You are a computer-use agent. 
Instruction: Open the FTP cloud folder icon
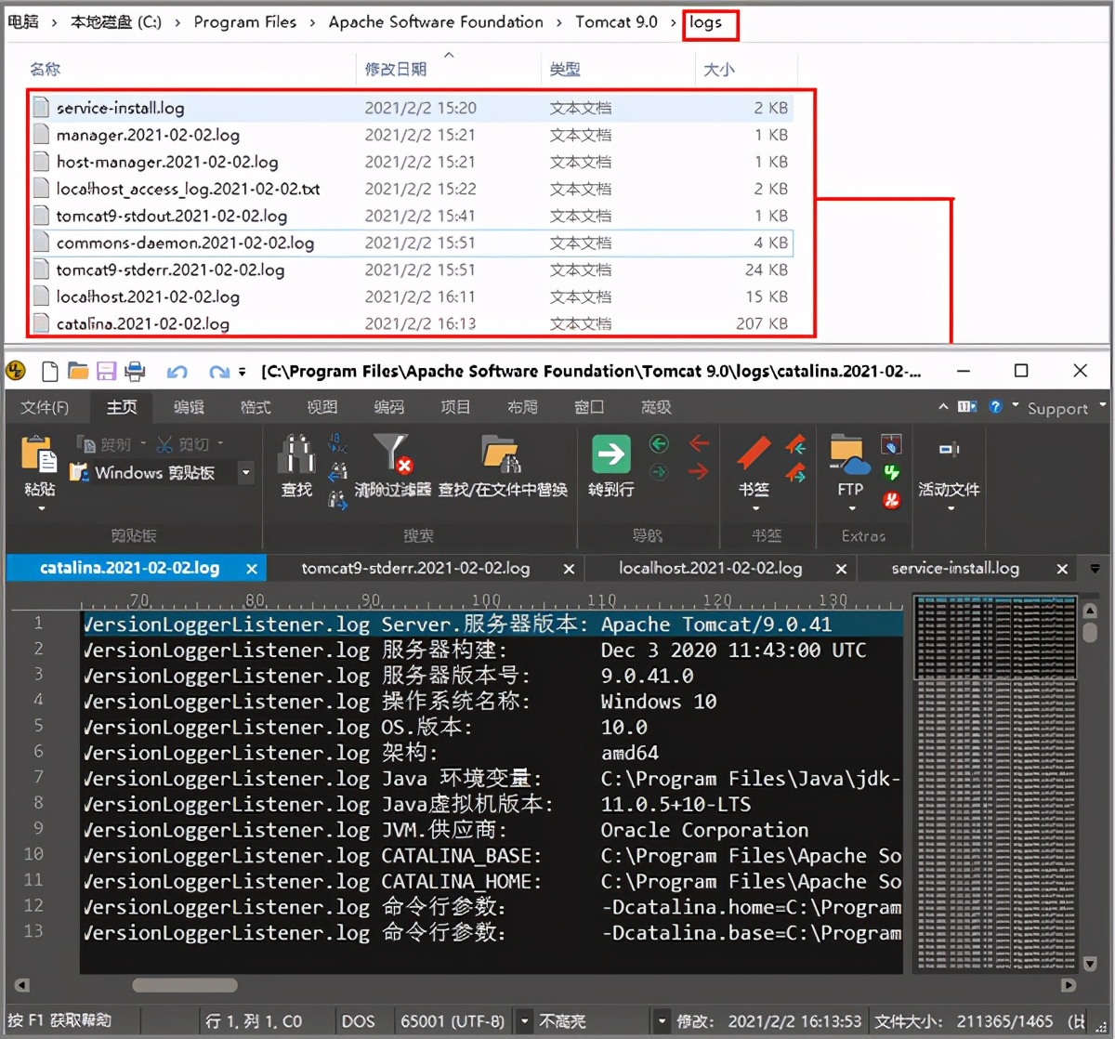click(849, 455)
